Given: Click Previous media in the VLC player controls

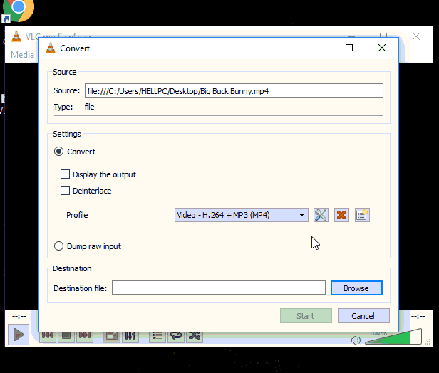Looking at the screenshot, I should click(x=48, y=335).
